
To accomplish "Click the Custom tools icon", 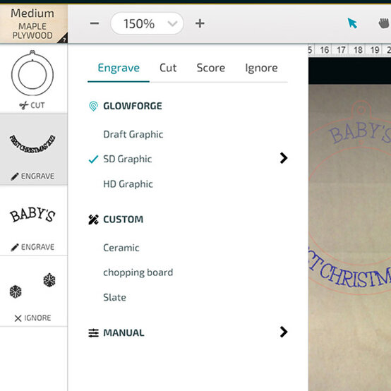I will coord(93,219).
